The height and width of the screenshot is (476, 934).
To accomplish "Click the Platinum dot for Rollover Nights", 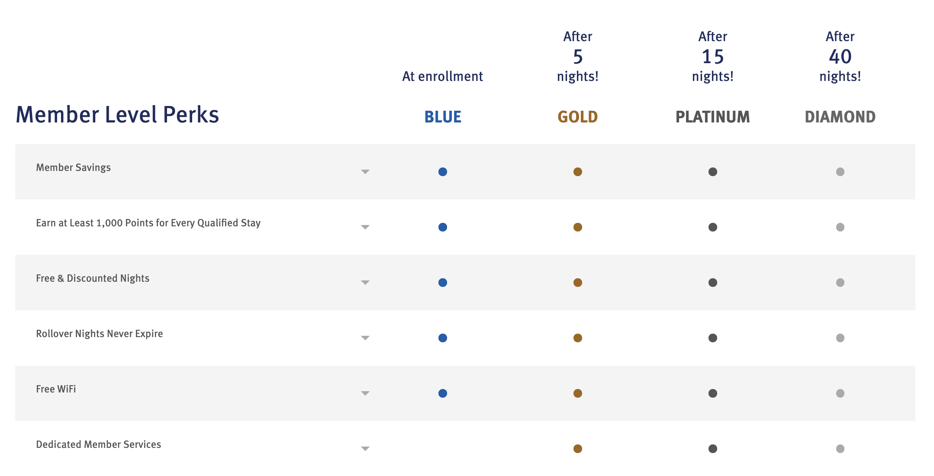I will click(x=712, y=338).
